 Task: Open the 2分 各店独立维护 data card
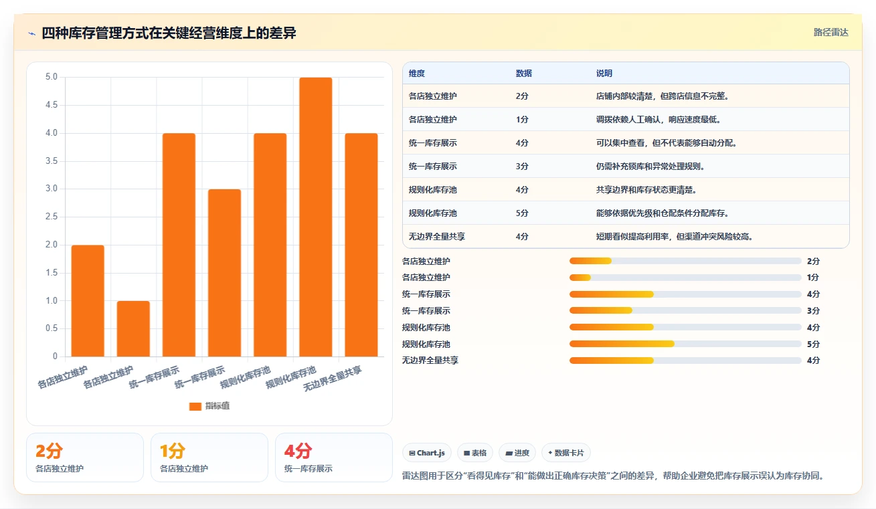85,457
